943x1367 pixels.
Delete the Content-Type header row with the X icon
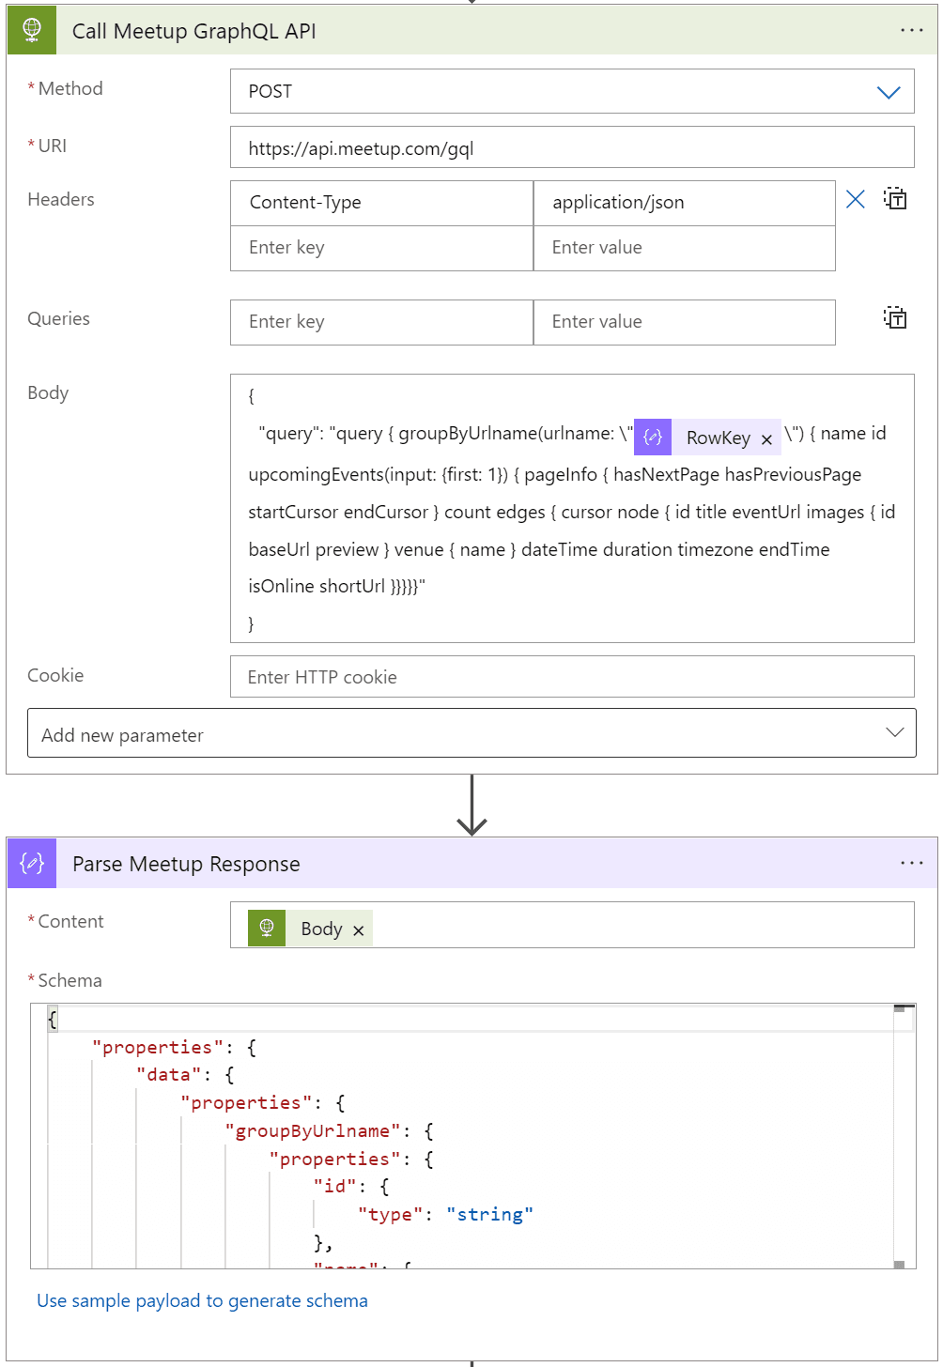pyautogui.click(x=855, y=199)
